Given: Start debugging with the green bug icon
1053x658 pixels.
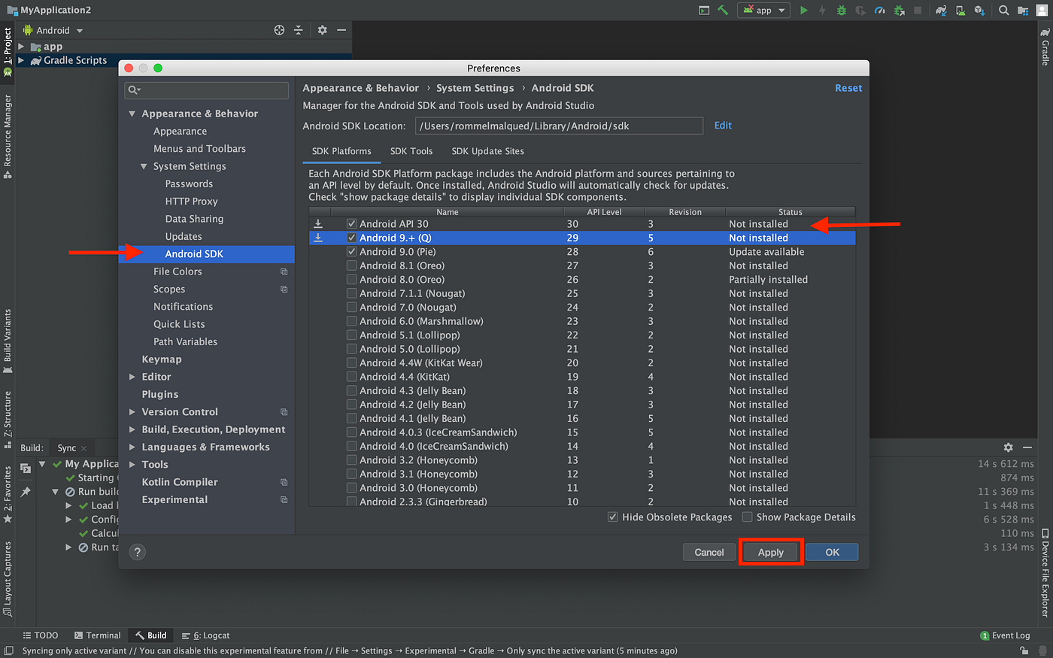Looking at the screenshot, I should click(x=842, y=11).
